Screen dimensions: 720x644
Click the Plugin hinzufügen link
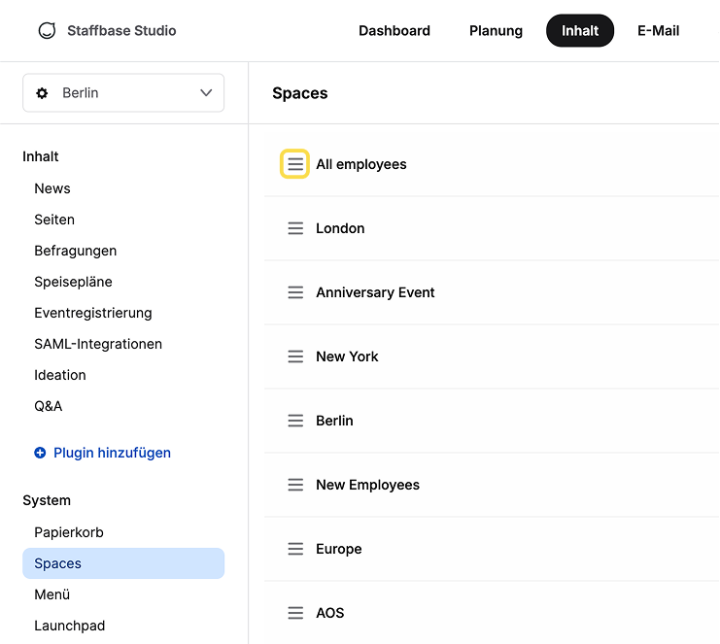pos(112,453)
